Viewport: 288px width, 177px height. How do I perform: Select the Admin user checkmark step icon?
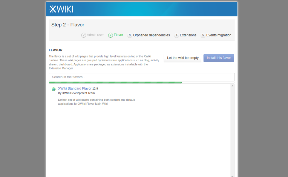tap(84, 35)
